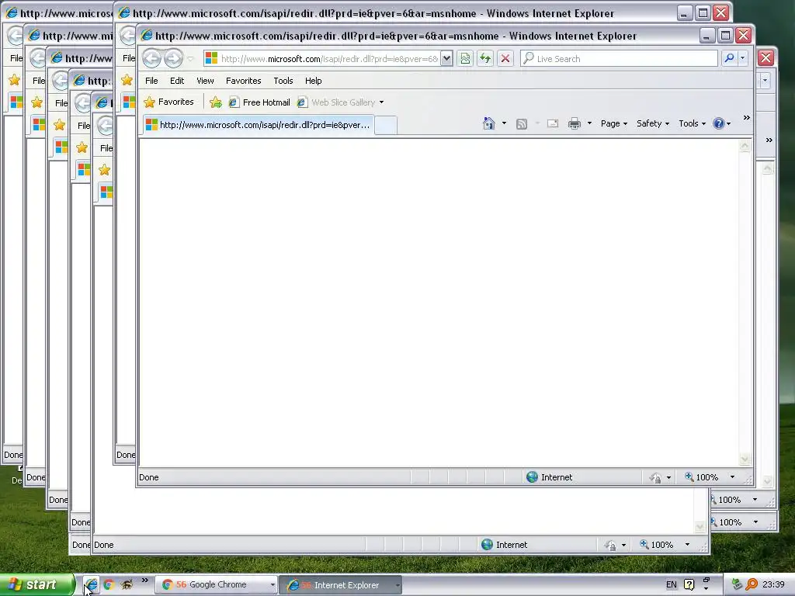The width and height of the screenshot is (795, 596).
Task: Expand the Home button dropdown arrow
Action: click(x=504, y=123)
